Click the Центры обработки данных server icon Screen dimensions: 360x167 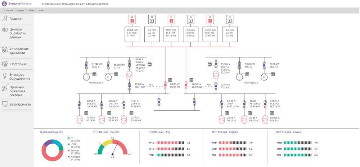coord(5,30)
